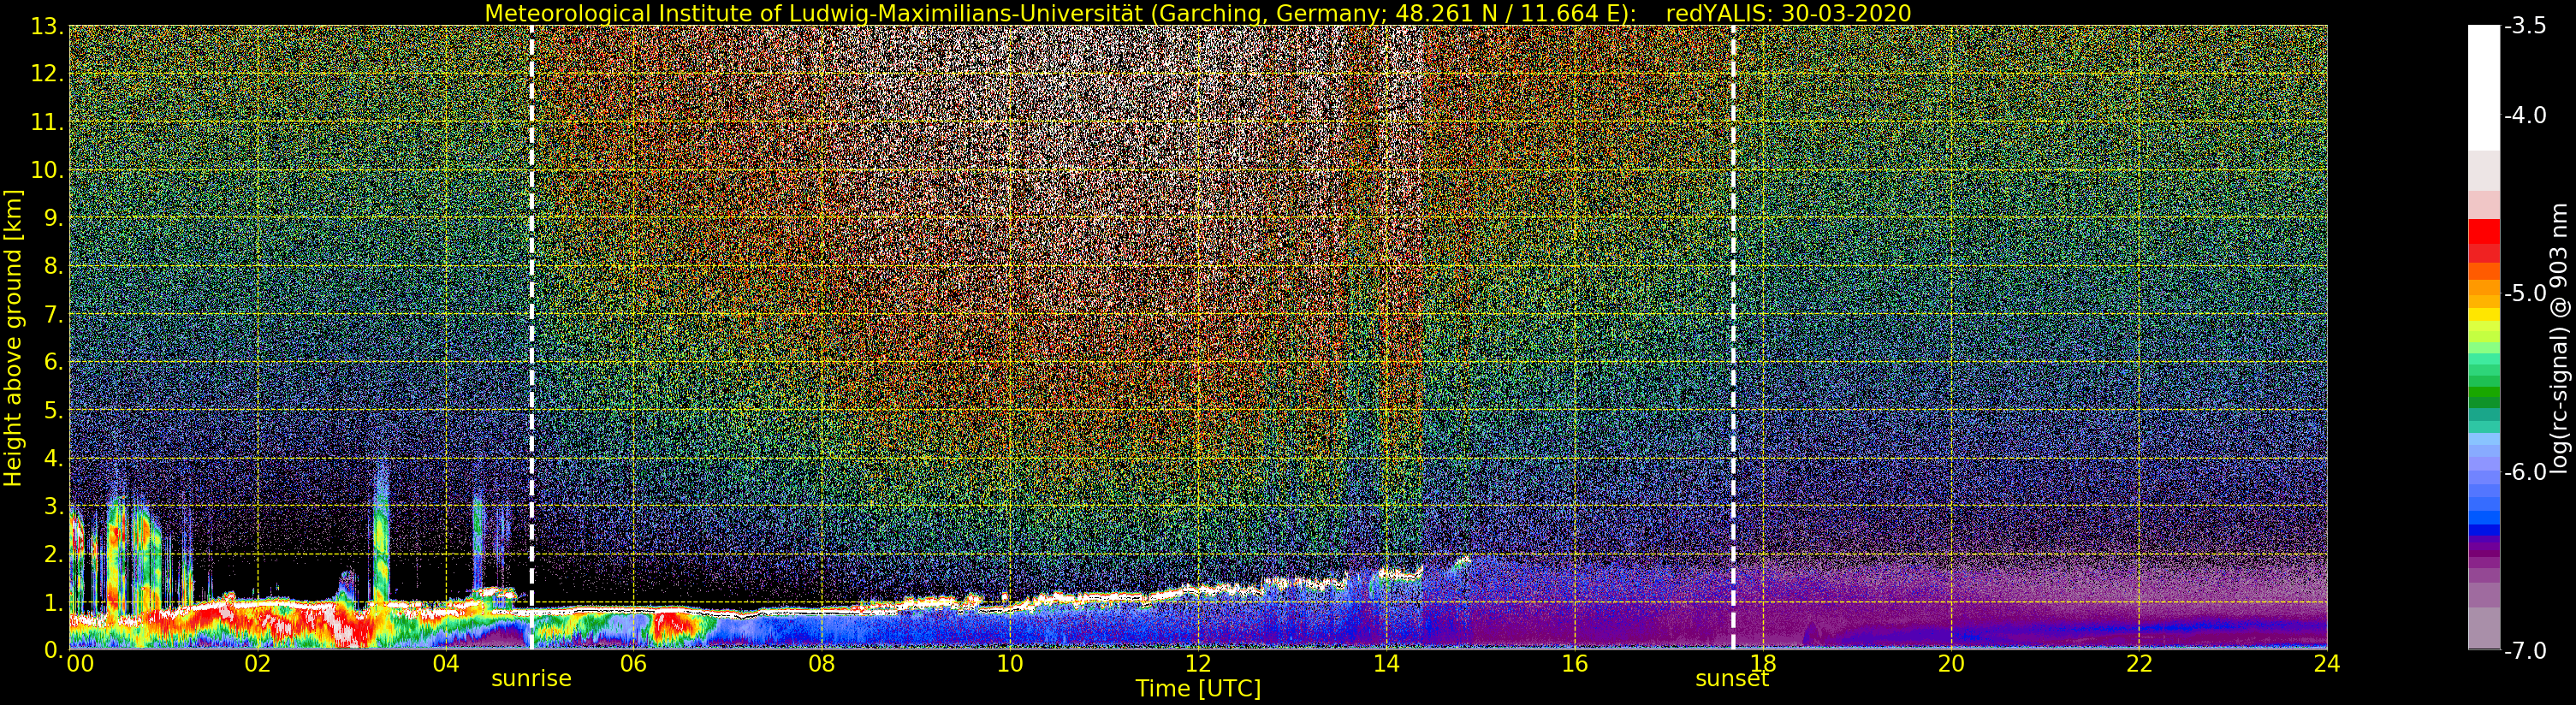Click the "6." height axis tick label
Viewport: 2576px width, 705px height.
pyautogui.click(x=52, y=362)
